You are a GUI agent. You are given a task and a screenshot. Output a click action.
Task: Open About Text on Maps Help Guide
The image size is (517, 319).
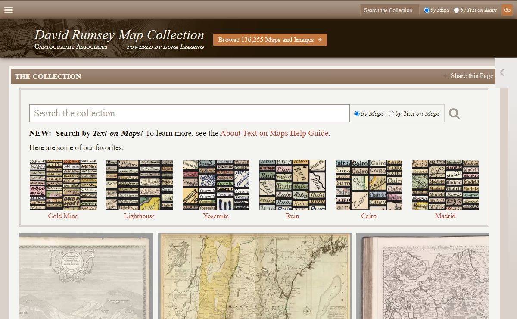coord(274,133)
